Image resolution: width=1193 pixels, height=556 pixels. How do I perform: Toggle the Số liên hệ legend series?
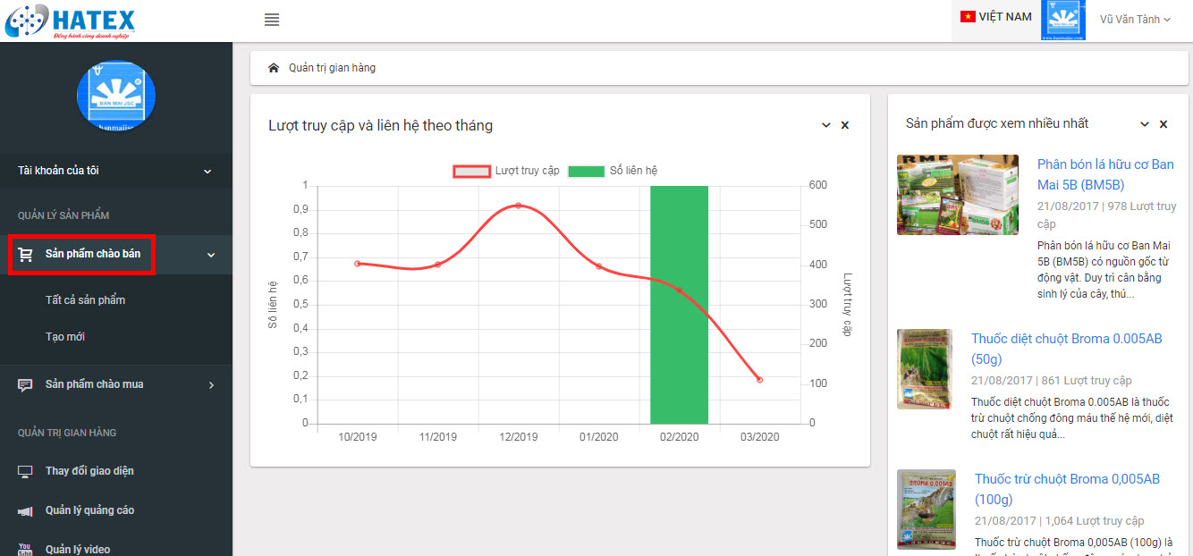pos(613,171)
